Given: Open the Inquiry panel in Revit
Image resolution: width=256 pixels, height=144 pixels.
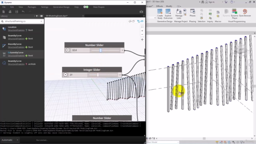Looking at the screenshot, I should tap(210, 21).
